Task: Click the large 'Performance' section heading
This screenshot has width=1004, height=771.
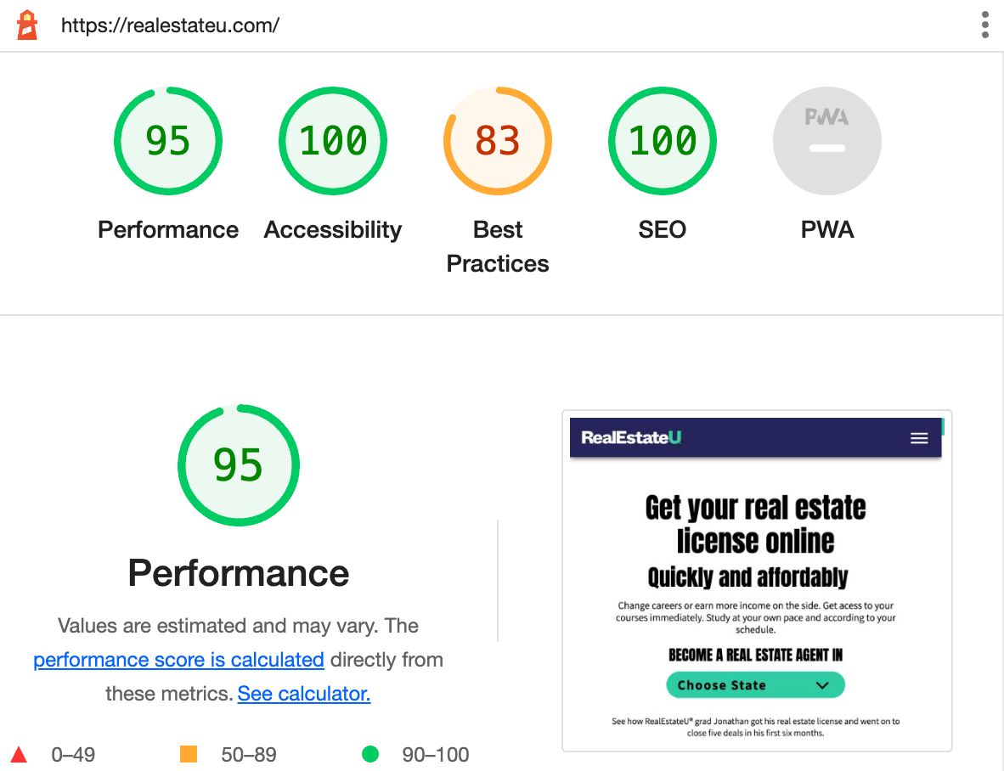Action: 239,573
